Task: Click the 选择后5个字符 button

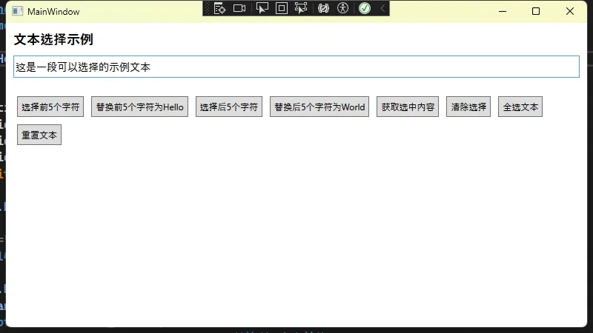Action: click(x=229, y=107)
